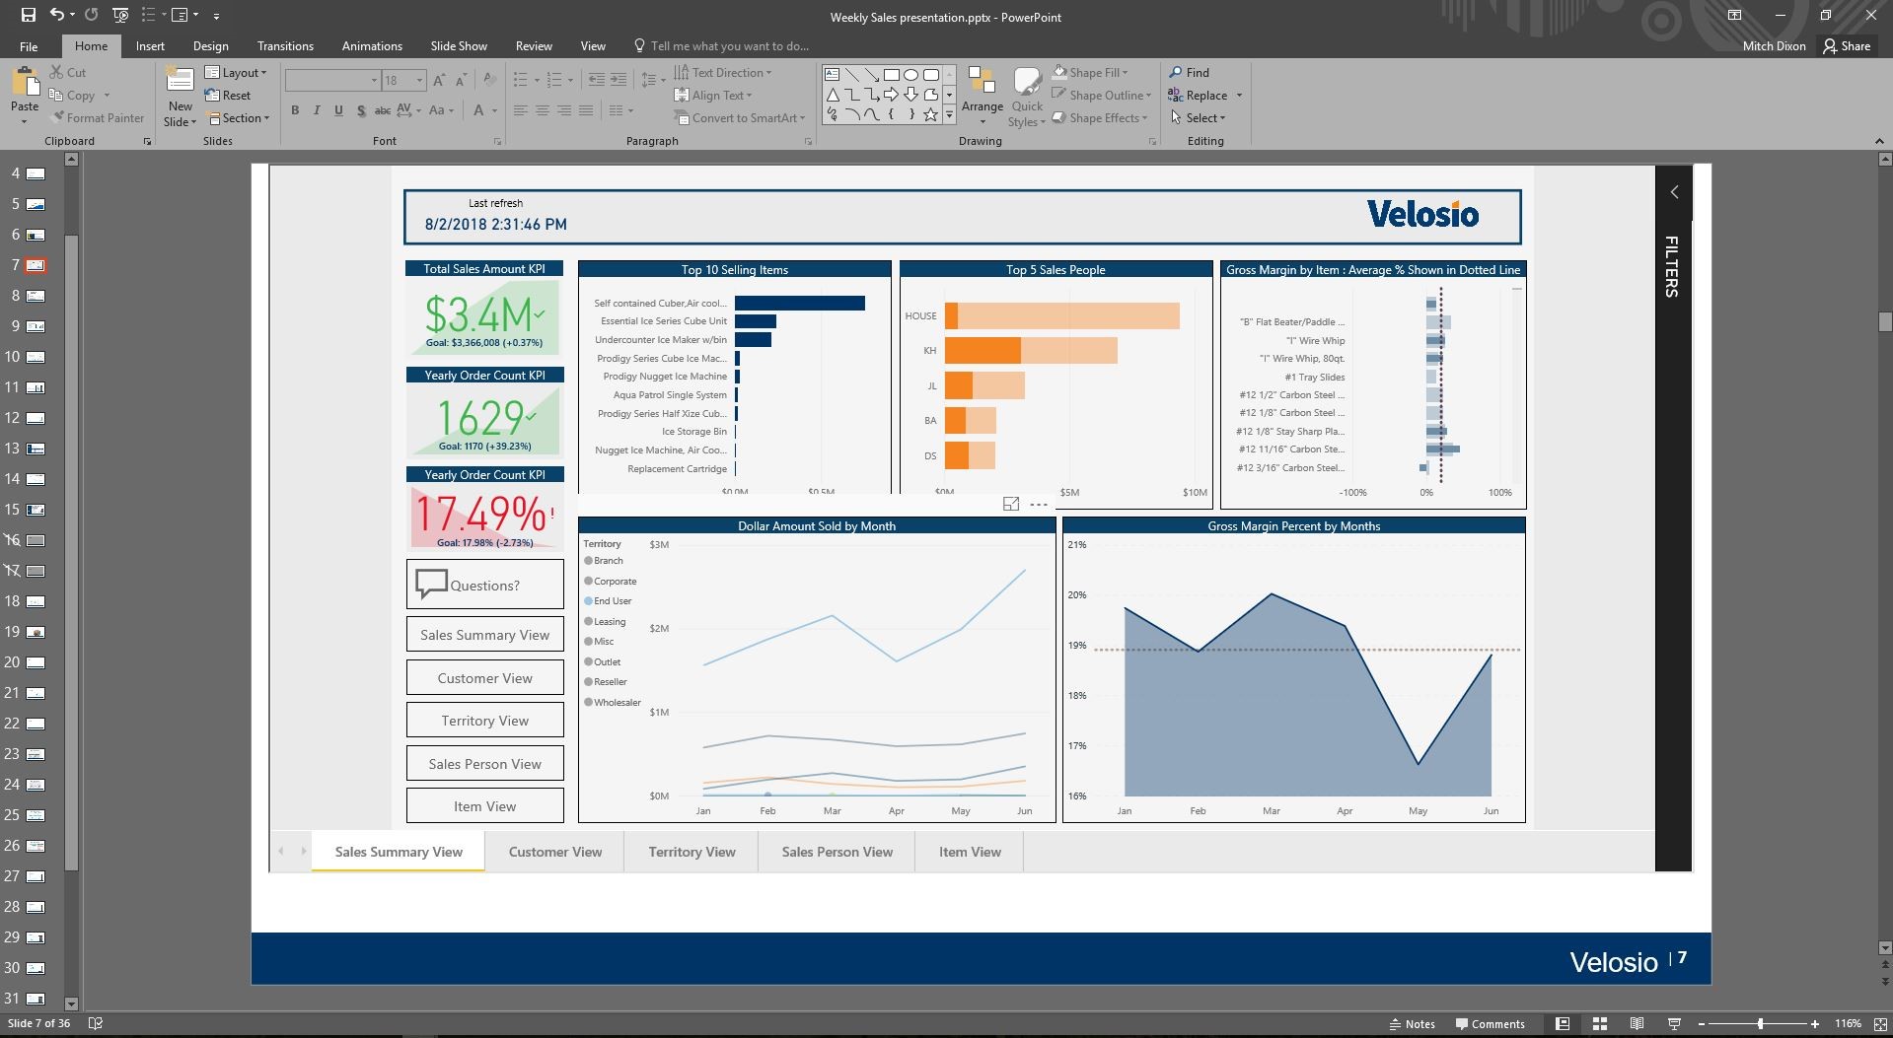Start Slide Show from the status bar
The width and height of the screenshot is (1893, 1038).
(1674, 1023)
